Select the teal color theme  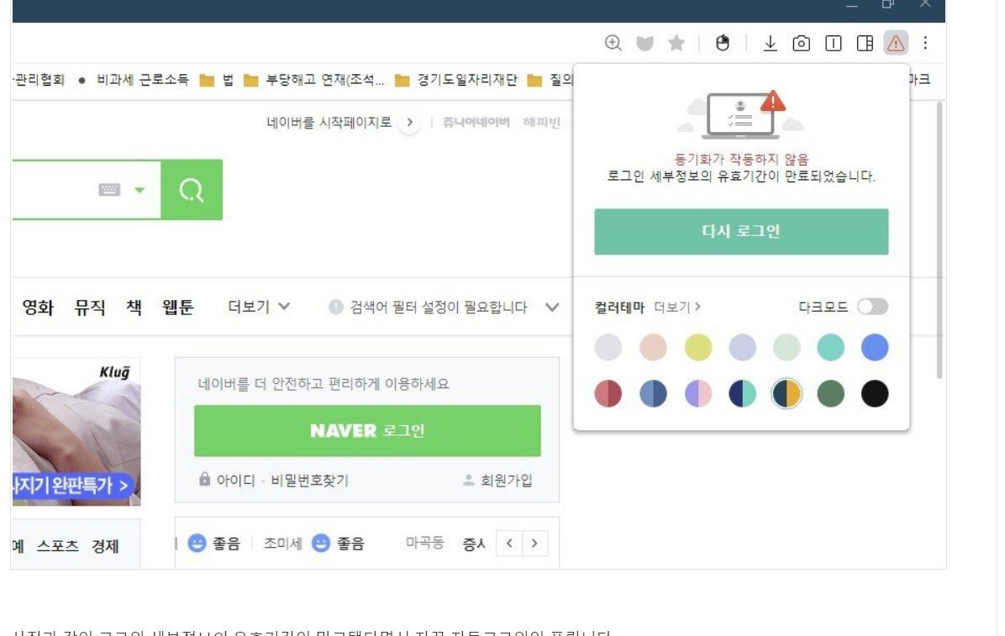(x=831, y=348)
